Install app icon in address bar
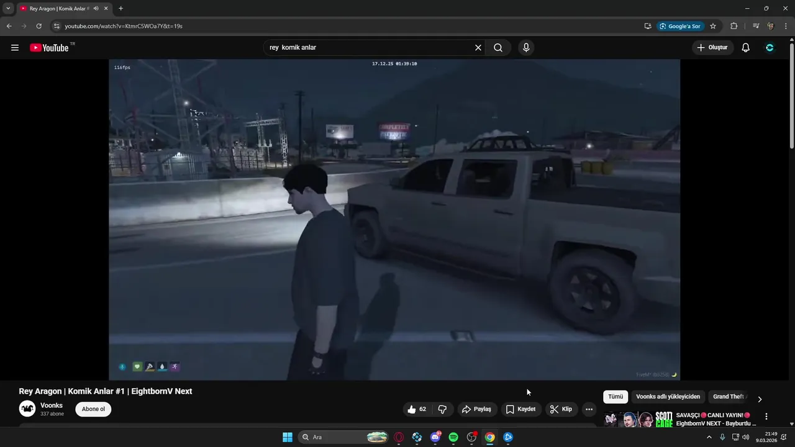 (x=648, y=26)
